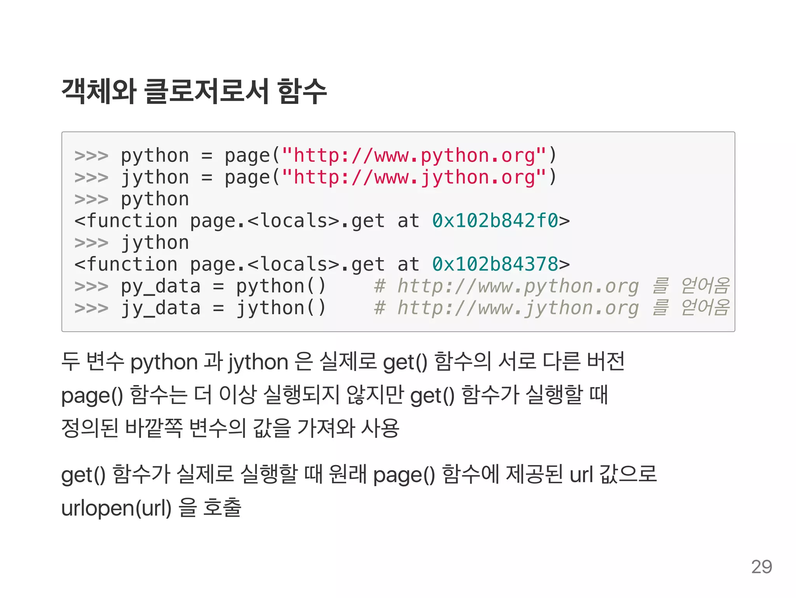Image resolution: width=796 pixels, height=598 pixels.
Task: Click the slide page number 29
Action: click(761, 567)
